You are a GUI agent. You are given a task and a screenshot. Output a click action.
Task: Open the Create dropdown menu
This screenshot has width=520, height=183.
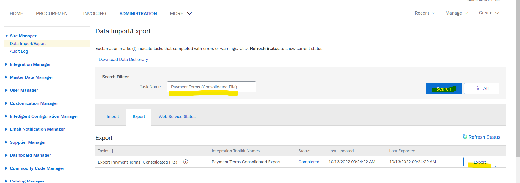[x=489, y=13]
